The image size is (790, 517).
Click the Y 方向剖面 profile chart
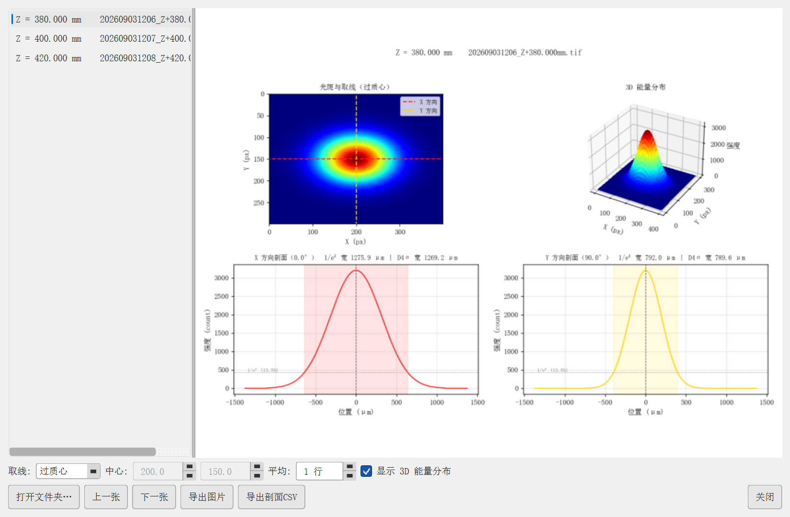[x=646, y=329]
